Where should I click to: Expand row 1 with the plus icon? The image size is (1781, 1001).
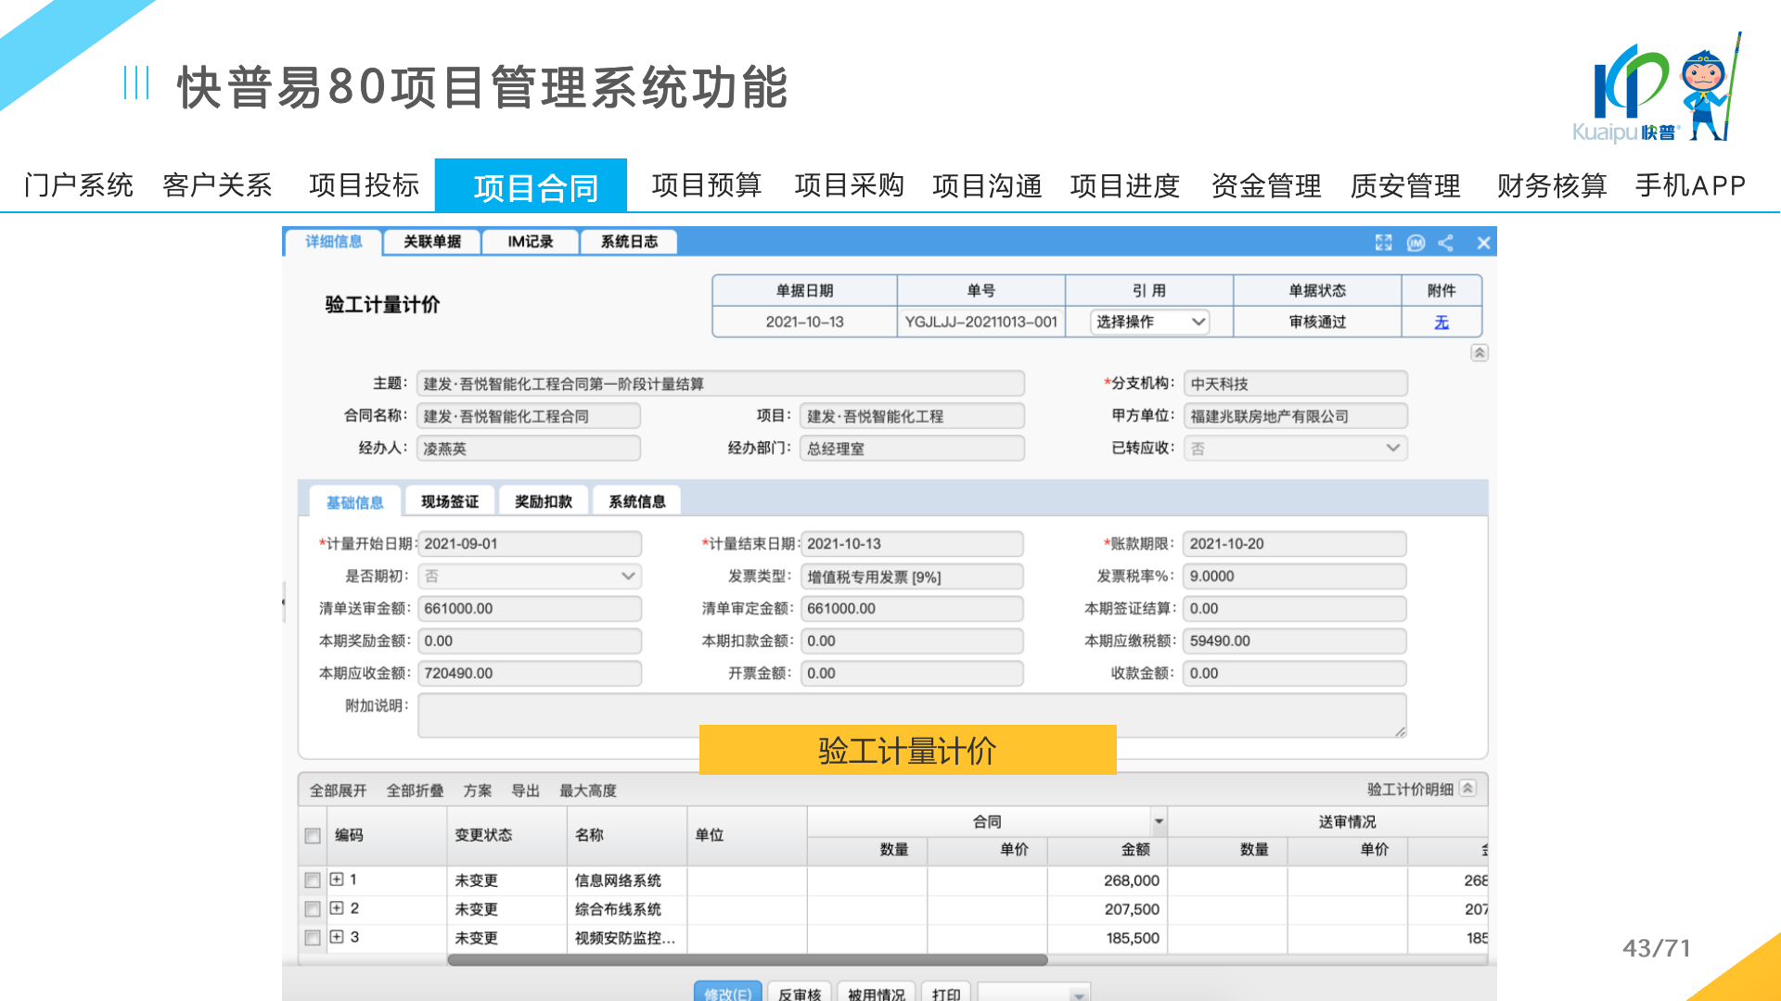[x=337, y=880]
